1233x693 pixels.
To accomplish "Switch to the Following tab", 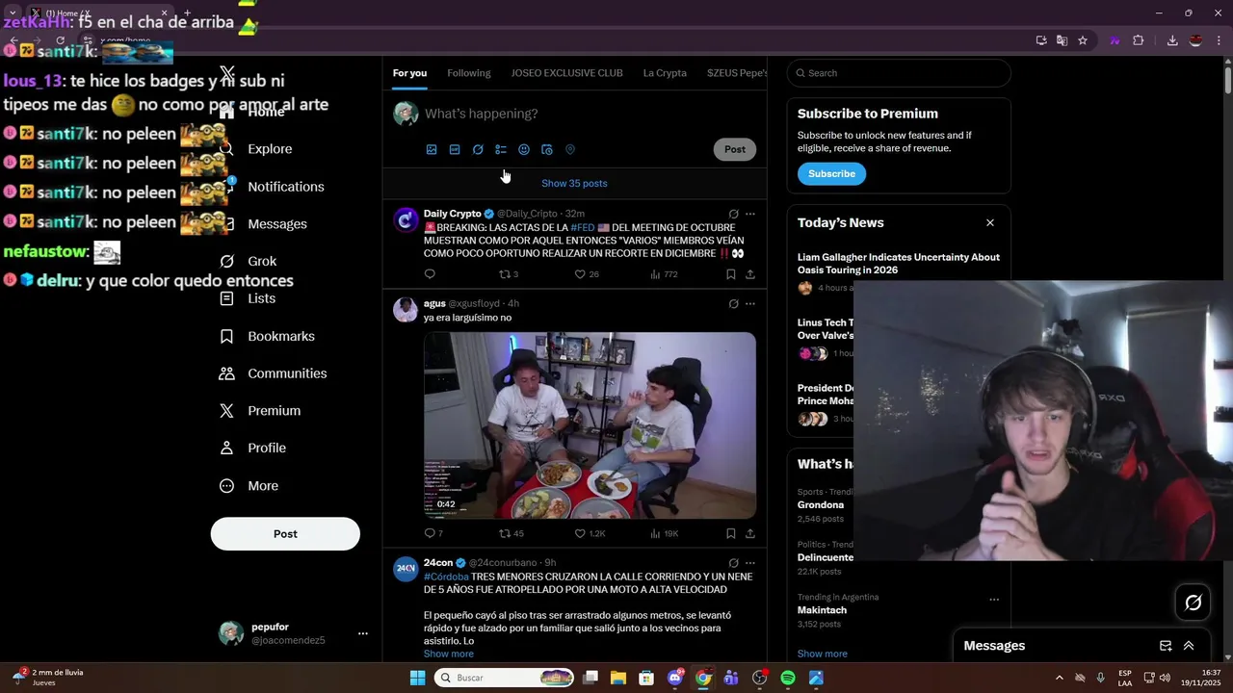I will click(469, 73).
